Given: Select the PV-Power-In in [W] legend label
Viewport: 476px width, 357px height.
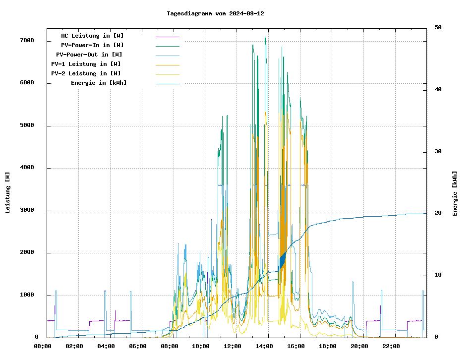Looking at the screenshot, I should point(96,45).
